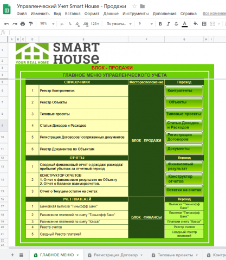This screenshot has height=260, width=226.
Task: Click the Типовые проекты green button
Action: 184,114
